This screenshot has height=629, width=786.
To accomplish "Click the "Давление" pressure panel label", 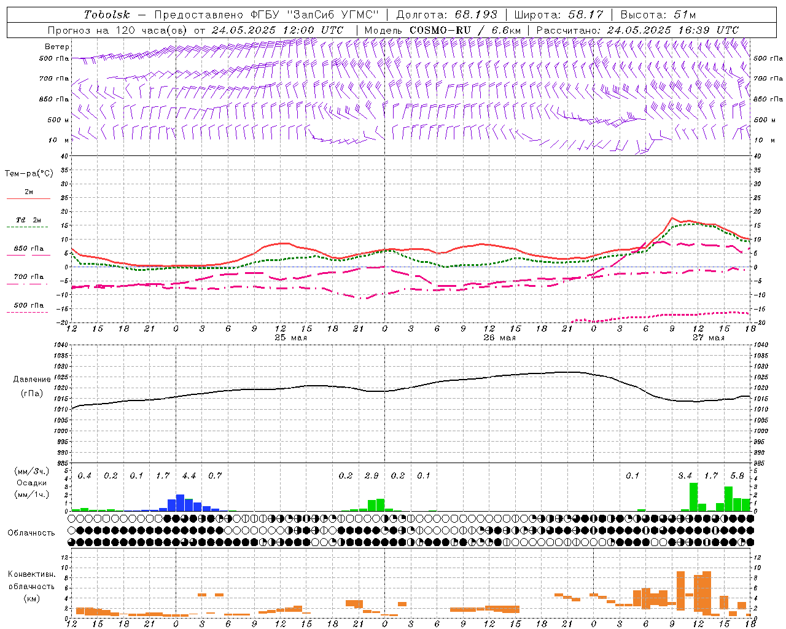I will (x=32, y=380).
